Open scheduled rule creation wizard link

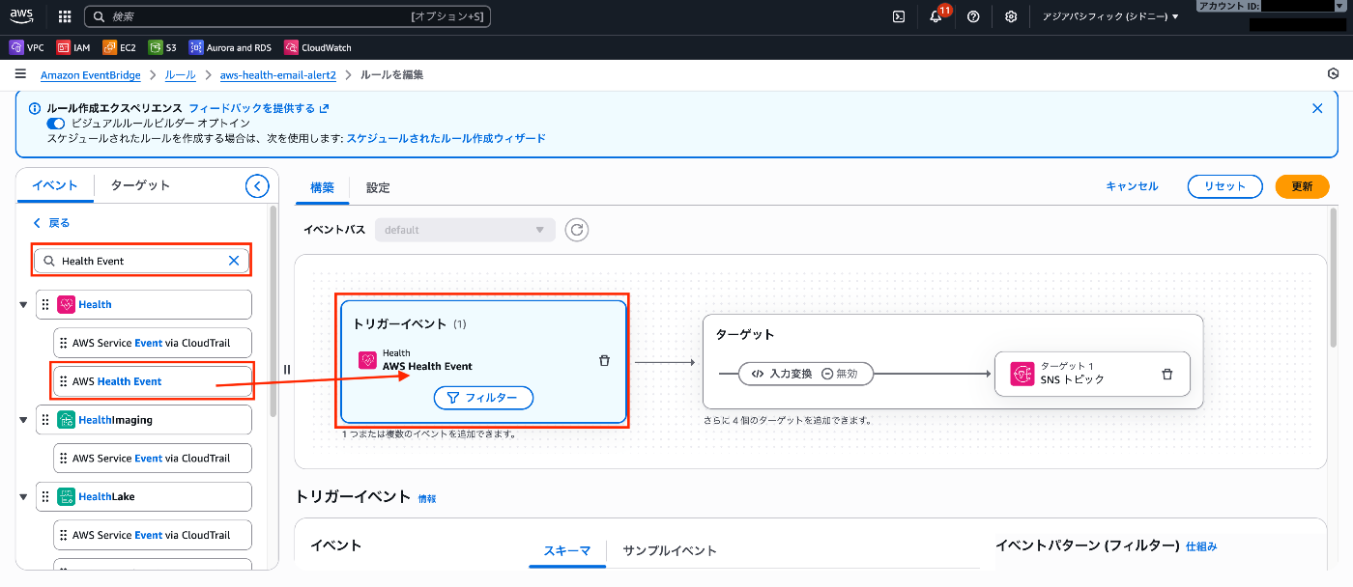pos(446,138)
